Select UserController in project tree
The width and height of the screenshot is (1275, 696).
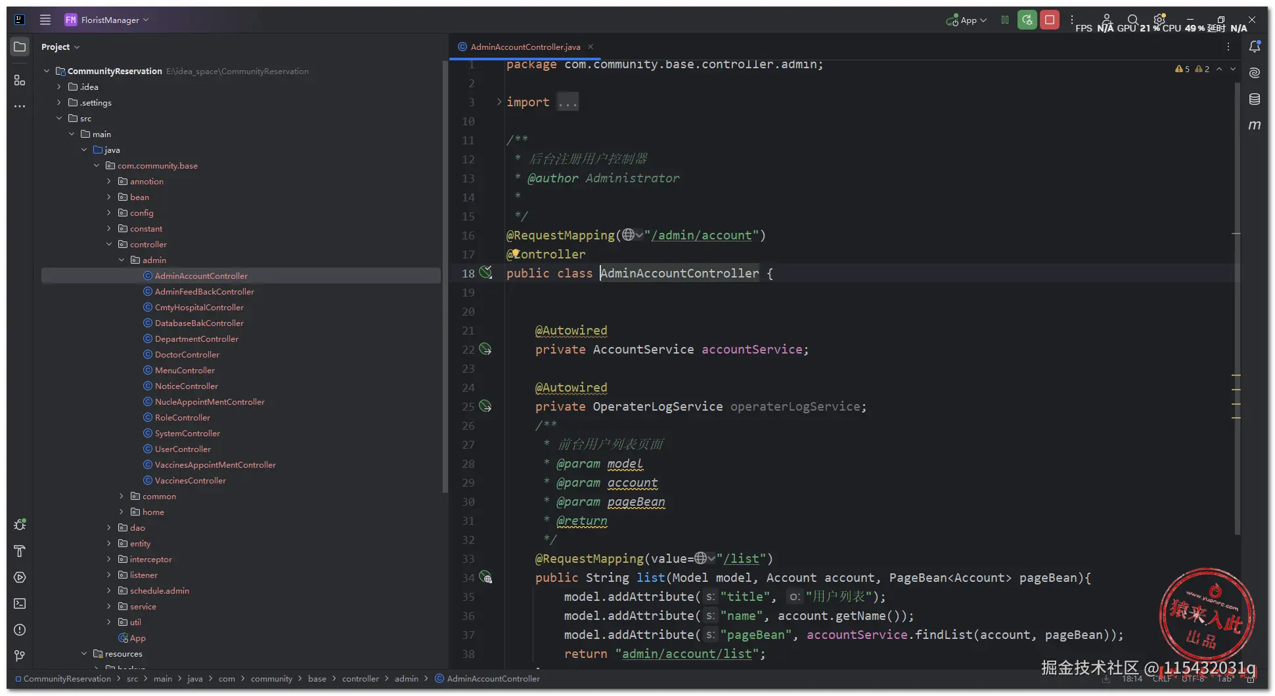(x=183, y=449)
